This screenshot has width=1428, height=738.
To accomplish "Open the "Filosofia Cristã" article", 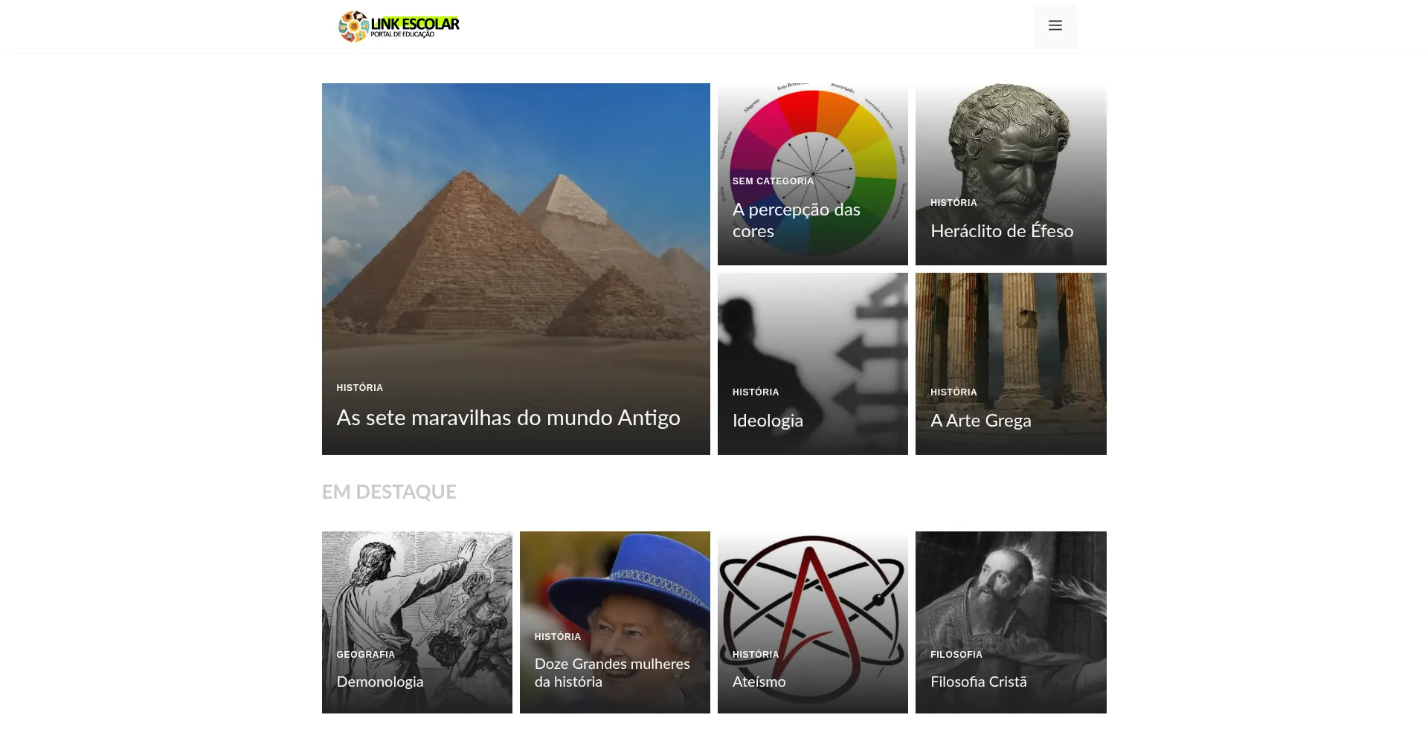I will [x=978, y=682].
